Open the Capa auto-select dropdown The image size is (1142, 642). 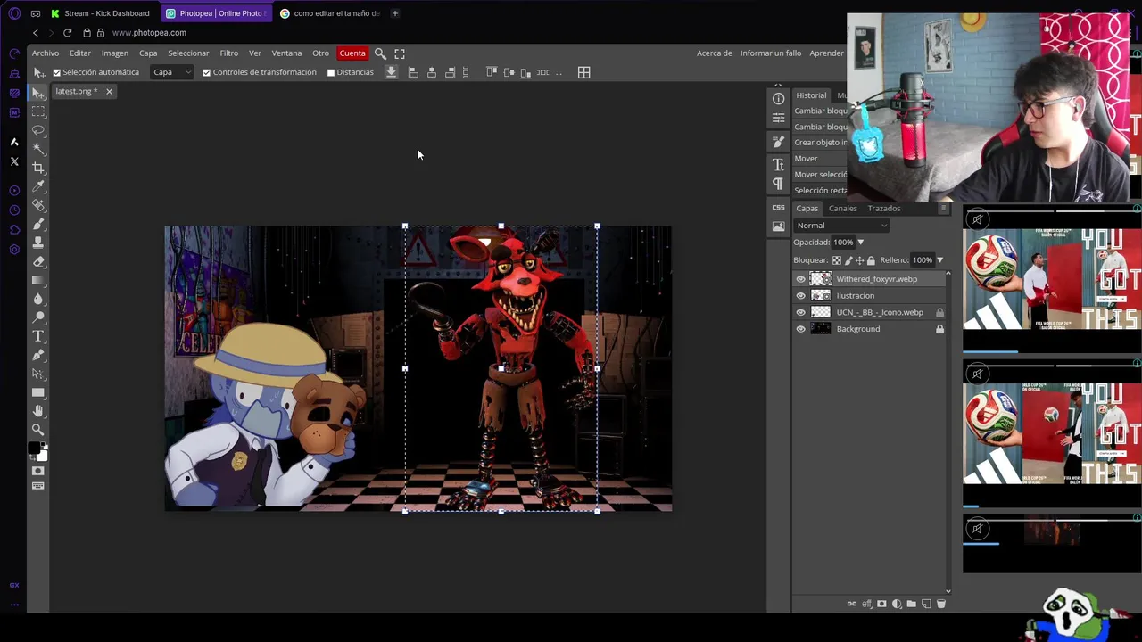tap(171, 72)
